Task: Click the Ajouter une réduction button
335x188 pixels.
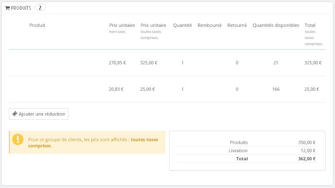Action: point(39,114)
